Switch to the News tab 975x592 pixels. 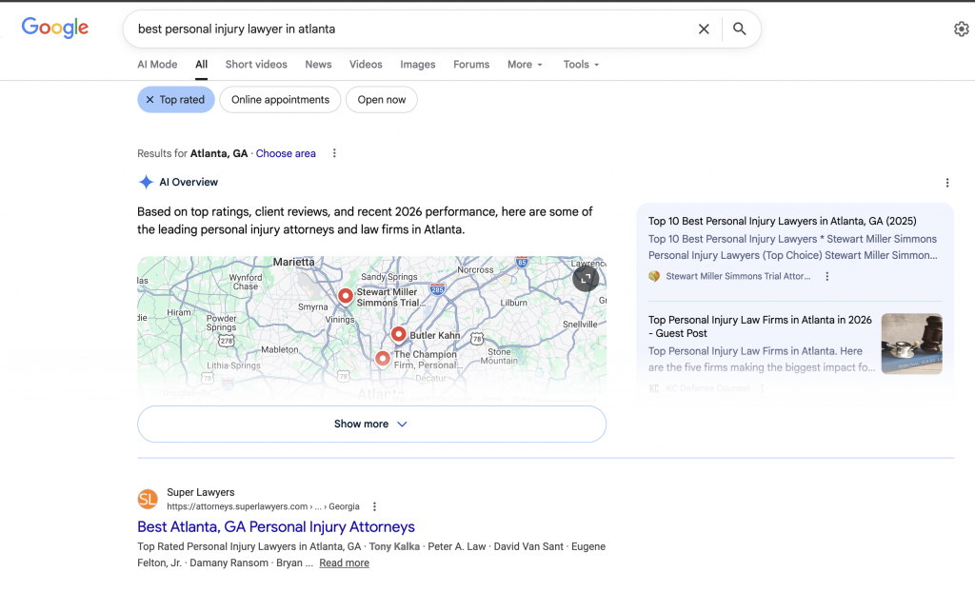tap(318, 65)
